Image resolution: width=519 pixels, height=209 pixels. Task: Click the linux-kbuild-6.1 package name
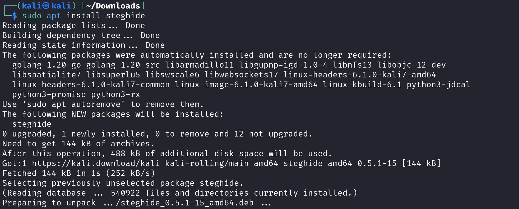pos(362,85)
